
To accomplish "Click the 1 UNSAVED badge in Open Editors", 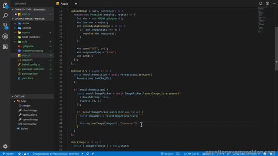I will click(39, 10).
